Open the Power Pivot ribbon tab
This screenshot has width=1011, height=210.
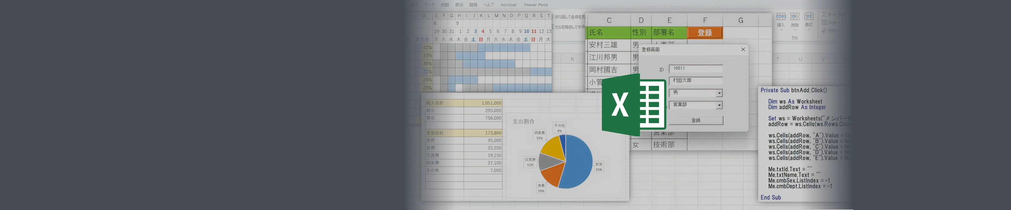coord(536,5)
